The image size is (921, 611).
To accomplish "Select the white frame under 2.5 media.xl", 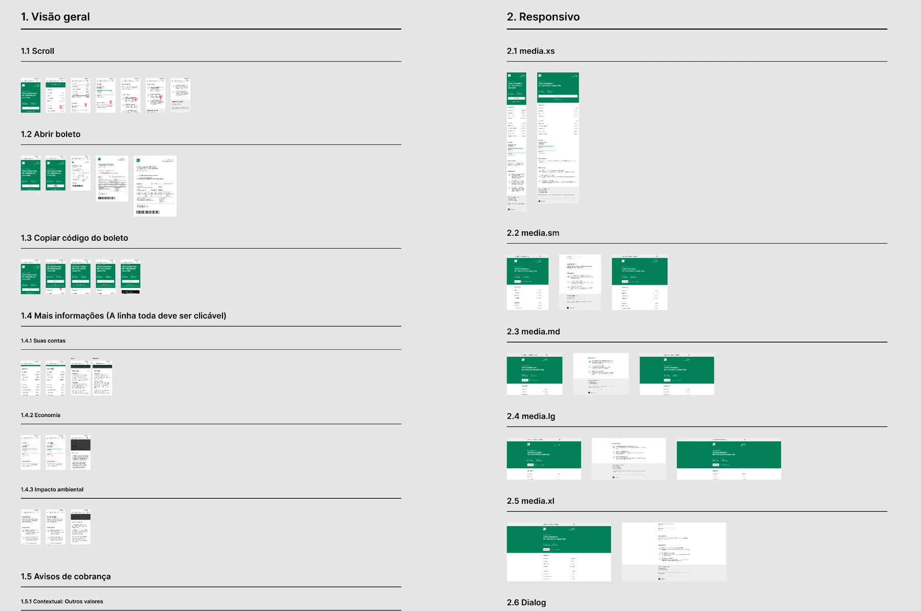I will pyautogui.click(x=674, y=552).
